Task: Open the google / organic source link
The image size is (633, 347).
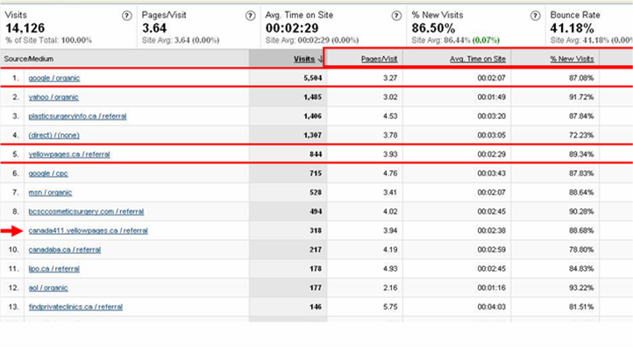Action: 54,78
